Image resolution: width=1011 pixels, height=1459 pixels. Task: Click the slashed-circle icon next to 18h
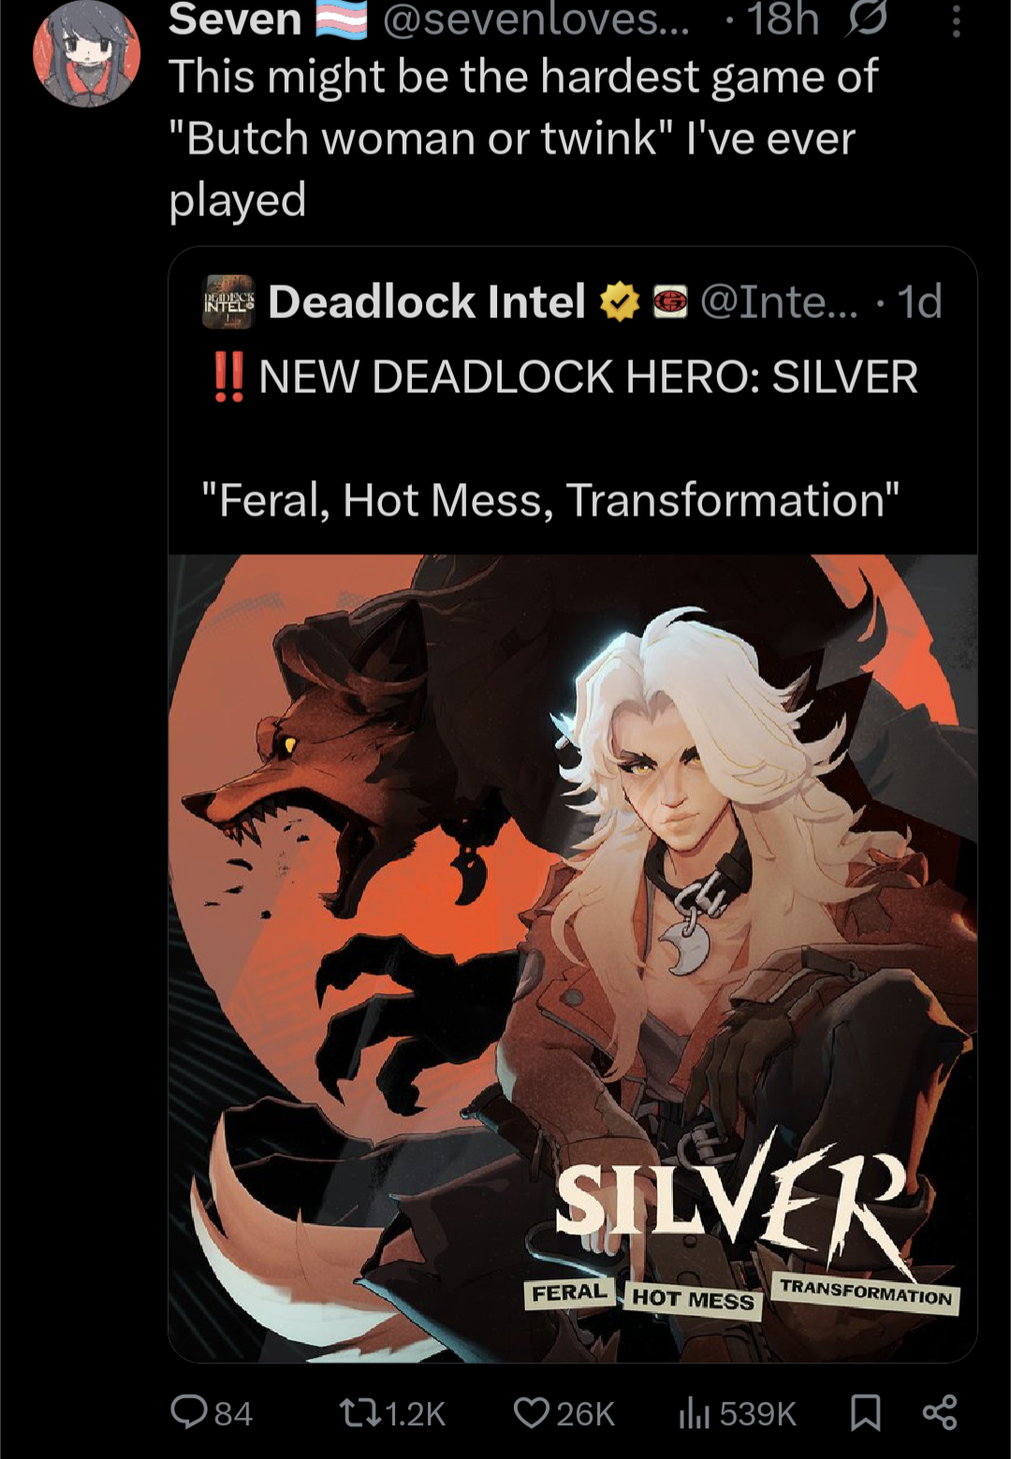click(x=866, y=19)
